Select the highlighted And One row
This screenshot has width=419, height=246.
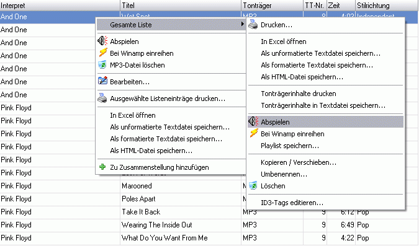tap(48, 17)
